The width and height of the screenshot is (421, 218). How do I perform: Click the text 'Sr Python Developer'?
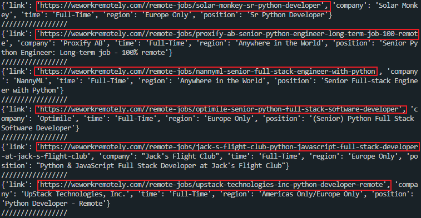pos(288,15)
